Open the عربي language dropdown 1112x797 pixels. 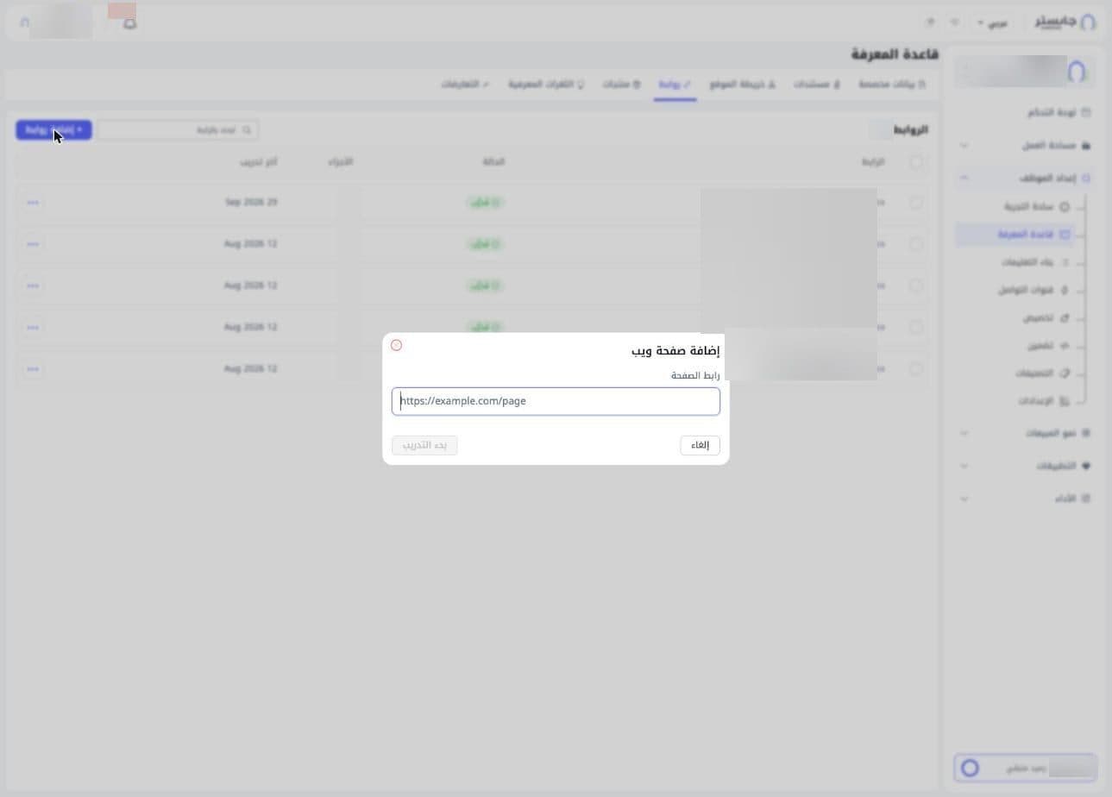(992, 23)
